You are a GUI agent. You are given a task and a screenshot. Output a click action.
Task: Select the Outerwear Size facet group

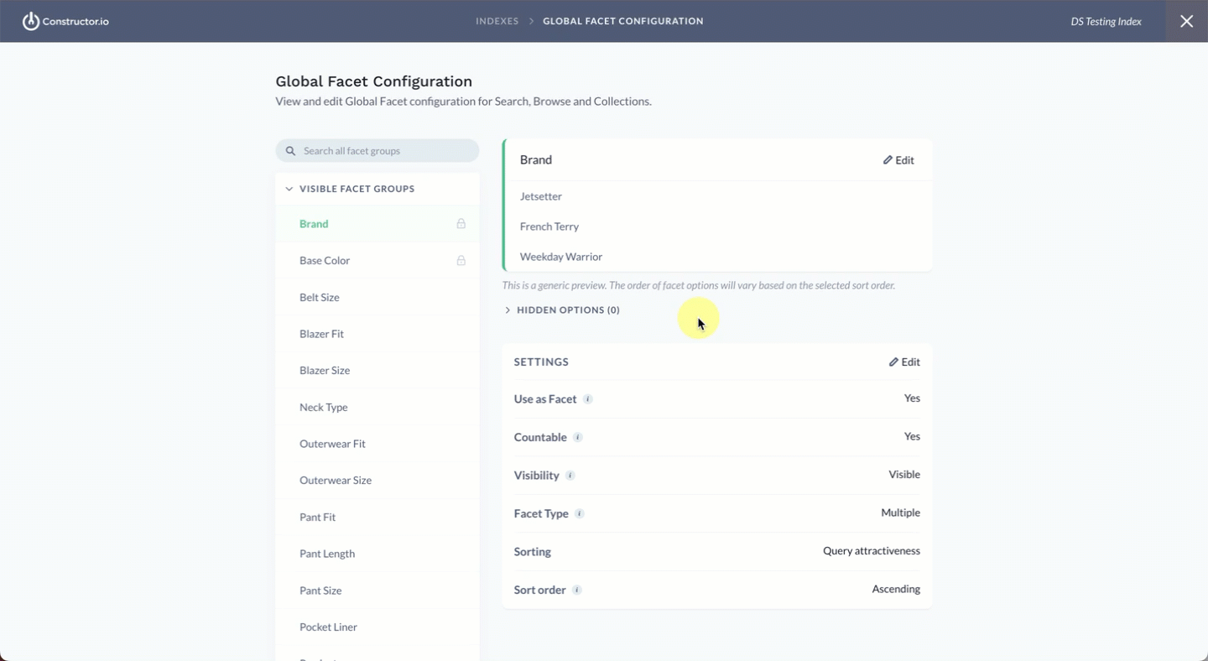coord(377,480)
